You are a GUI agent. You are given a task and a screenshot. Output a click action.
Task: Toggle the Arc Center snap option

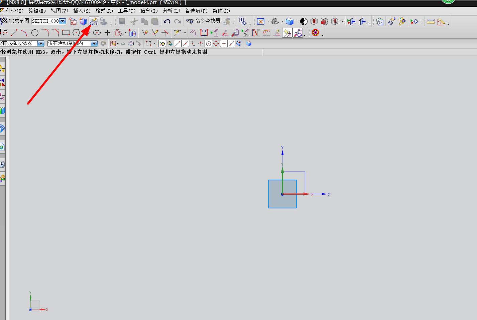click(x=209, y=43)
